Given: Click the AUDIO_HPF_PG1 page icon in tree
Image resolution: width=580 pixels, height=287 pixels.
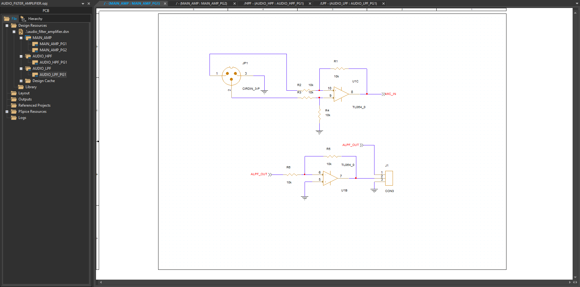Looking at the screenshot, I should (x=35, y=62).
